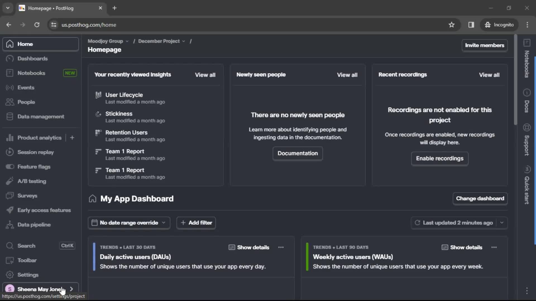Go to the Home sidebar item
The image size is (536, 301).
(40, 44)
